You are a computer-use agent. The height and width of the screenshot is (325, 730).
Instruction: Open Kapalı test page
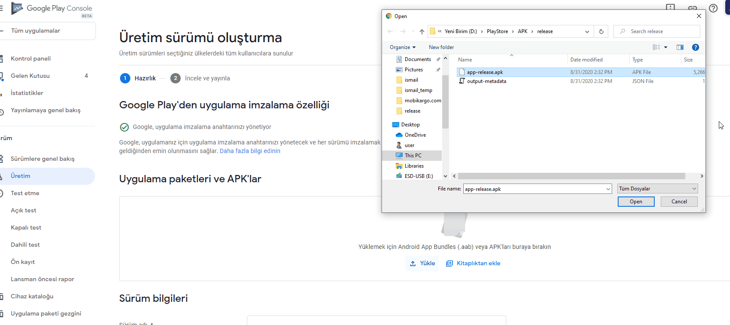(x=26, y=227)
